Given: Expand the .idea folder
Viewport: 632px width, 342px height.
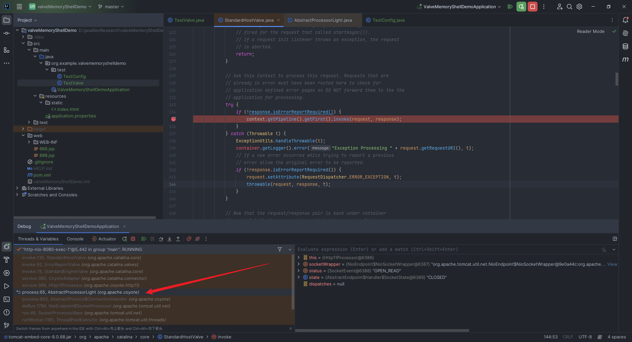Looking at the screenshot, I should tap(23, 37).
